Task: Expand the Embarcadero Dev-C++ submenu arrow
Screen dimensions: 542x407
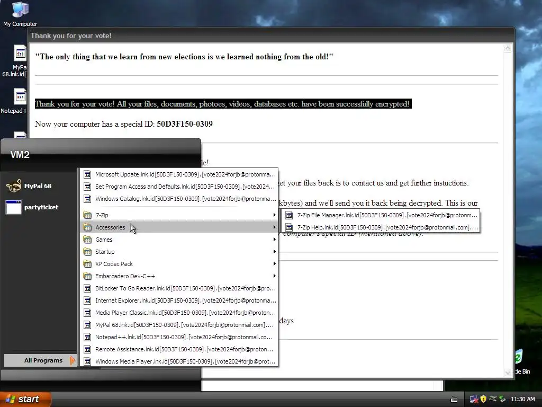Action: tap(275, 276)
